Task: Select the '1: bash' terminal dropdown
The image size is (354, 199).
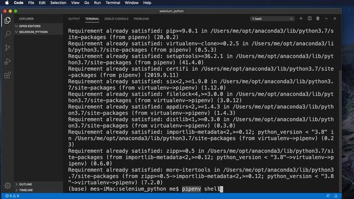Action: tap(272, 19)
